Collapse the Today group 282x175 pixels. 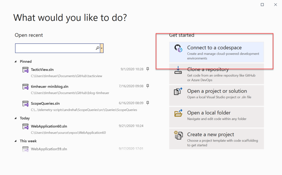(x=16, y=118)
